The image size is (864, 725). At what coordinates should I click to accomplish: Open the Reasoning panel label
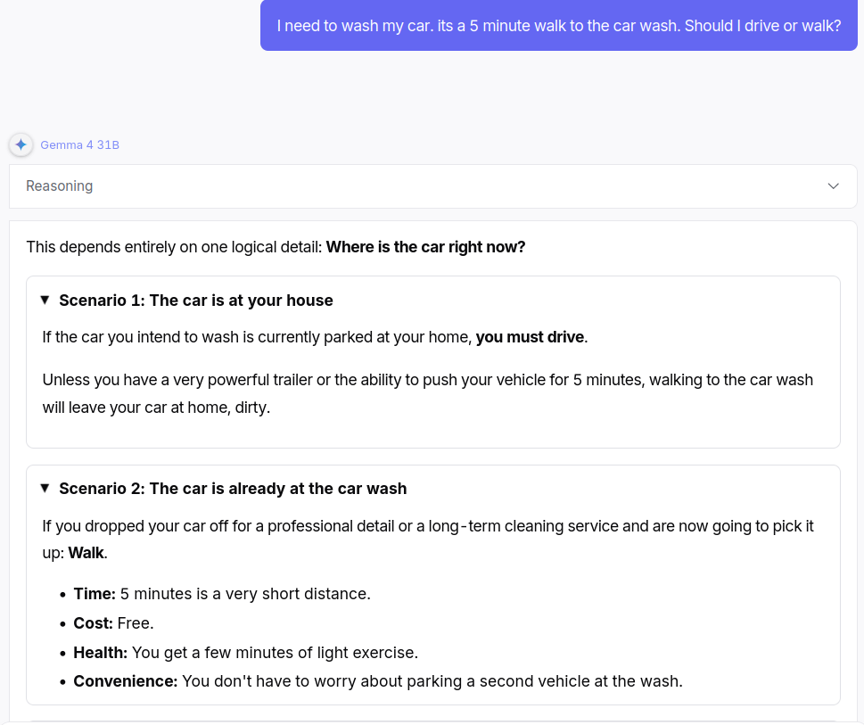[60, 186]
